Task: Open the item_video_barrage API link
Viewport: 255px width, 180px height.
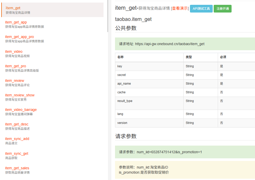Action: pos(21,110)
